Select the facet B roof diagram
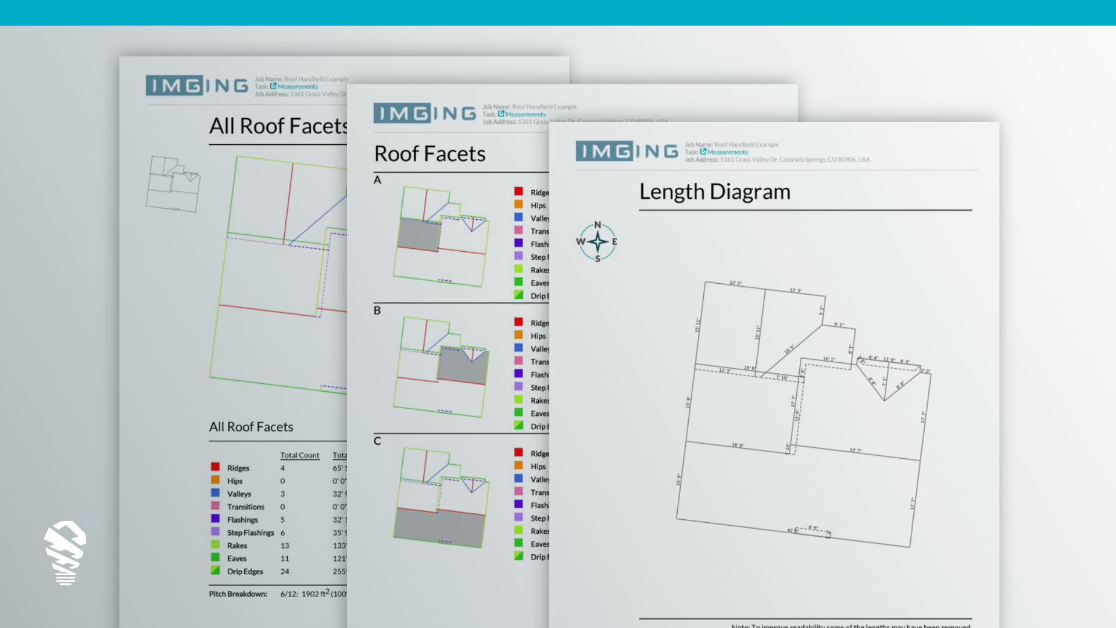The image size is (1116, 628). (x=442, y=367)
